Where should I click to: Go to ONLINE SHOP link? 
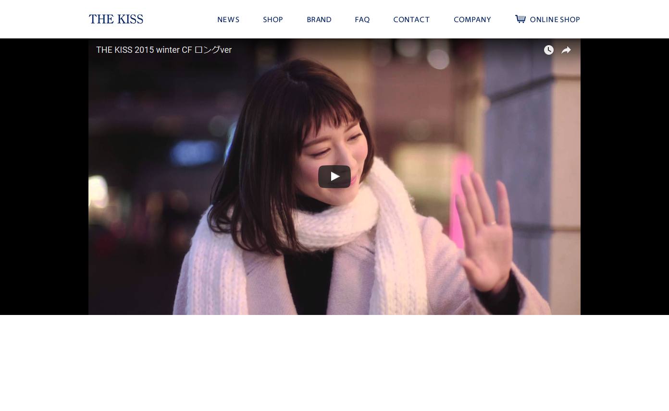click(555, 20)
